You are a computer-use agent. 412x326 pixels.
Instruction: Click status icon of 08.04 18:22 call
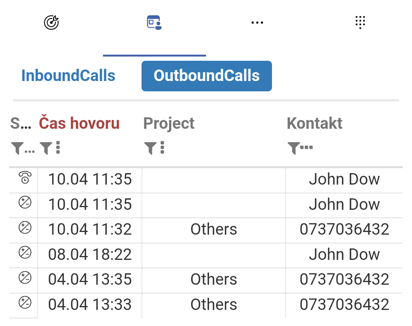pyautogui.click(x=25, y=253)
